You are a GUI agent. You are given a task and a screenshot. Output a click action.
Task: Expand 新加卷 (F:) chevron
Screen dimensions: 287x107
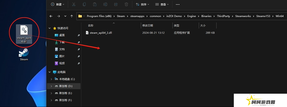(x=51, y=100)
